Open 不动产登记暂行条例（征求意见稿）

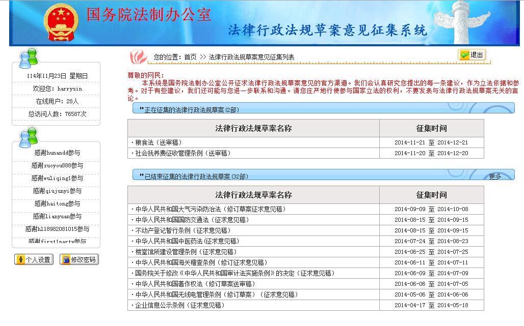pos(183,230)
